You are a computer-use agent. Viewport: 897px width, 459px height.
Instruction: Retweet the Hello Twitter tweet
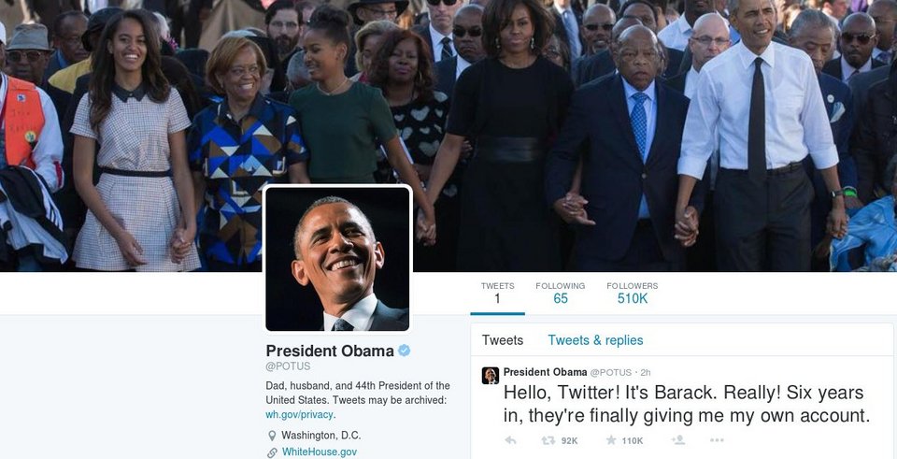coord(548,440)
